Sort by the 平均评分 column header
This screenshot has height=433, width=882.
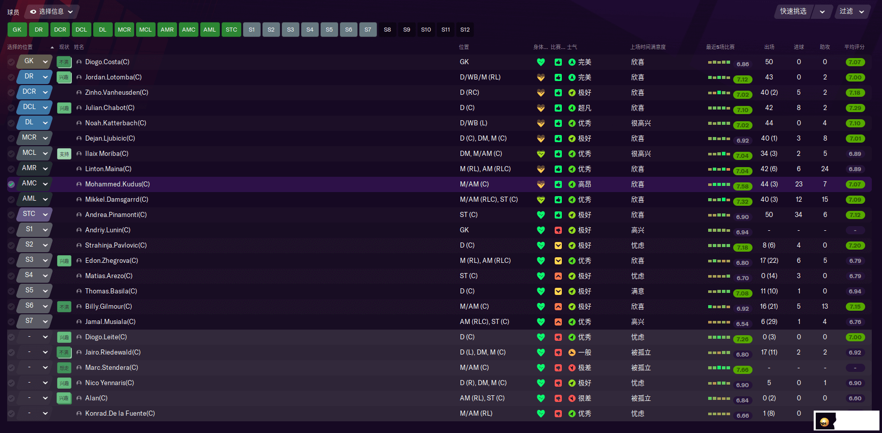[854, 47]
